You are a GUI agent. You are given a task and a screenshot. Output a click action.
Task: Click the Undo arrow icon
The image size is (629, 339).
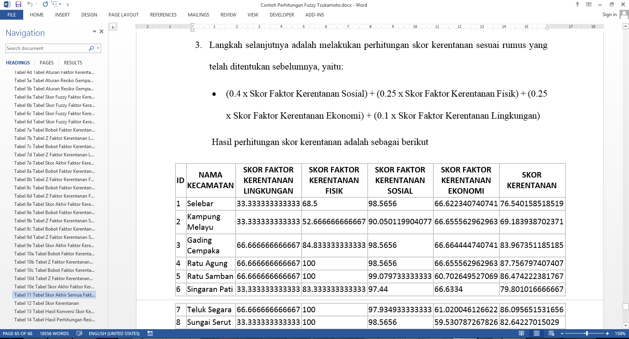coord(30,4)
